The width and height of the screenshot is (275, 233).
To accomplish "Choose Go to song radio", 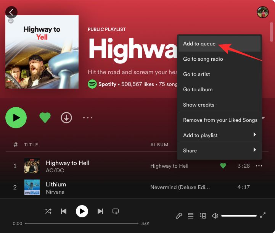I will point(219,59).
